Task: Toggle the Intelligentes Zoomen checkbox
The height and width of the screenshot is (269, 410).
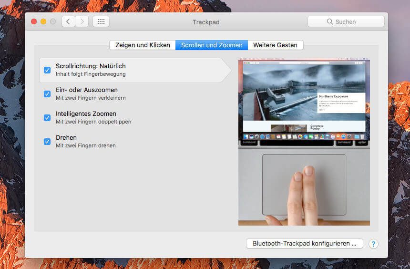Action: point(47,118)
